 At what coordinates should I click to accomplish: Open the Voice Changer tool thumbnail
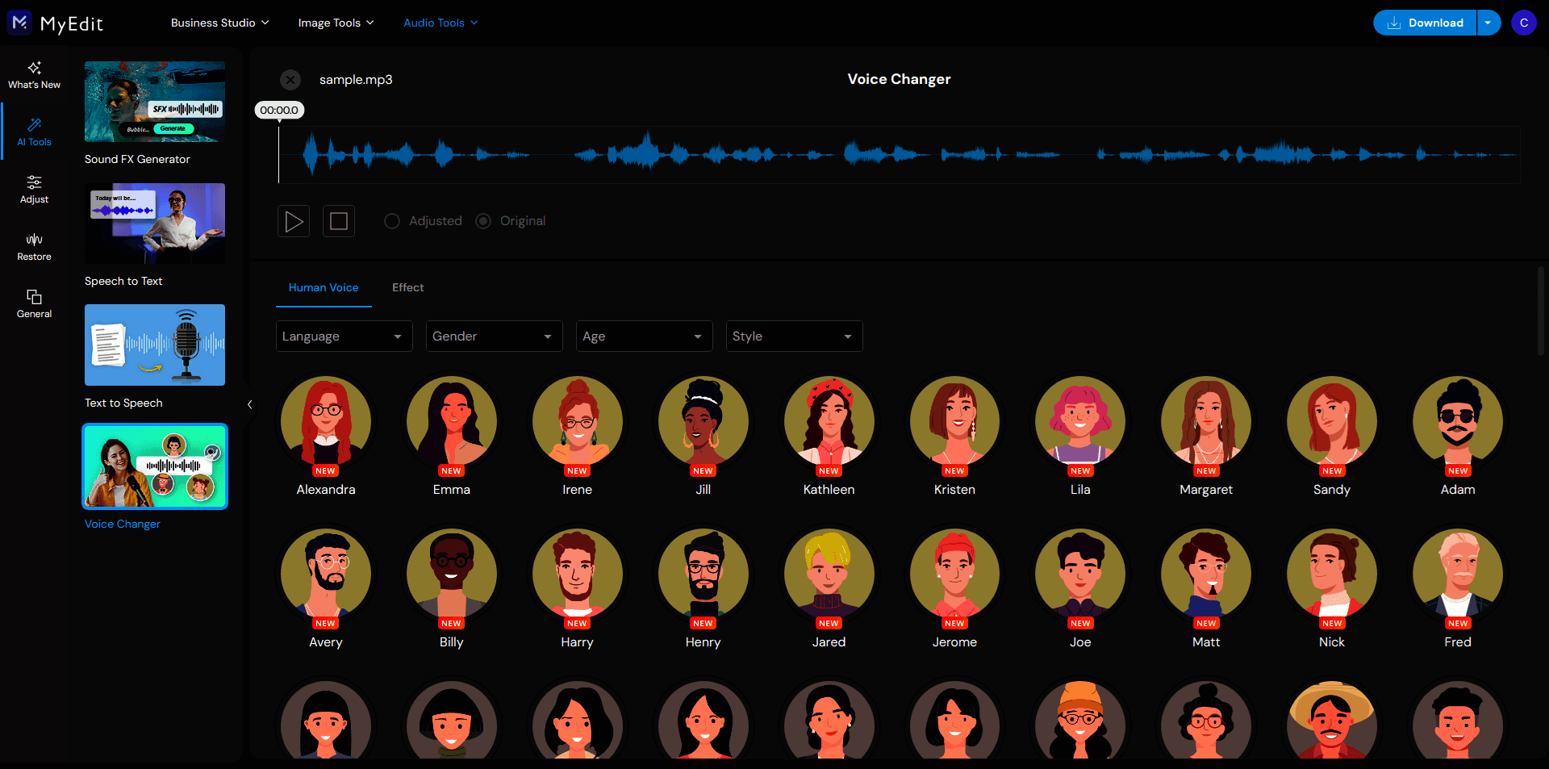tap(155, 466)
